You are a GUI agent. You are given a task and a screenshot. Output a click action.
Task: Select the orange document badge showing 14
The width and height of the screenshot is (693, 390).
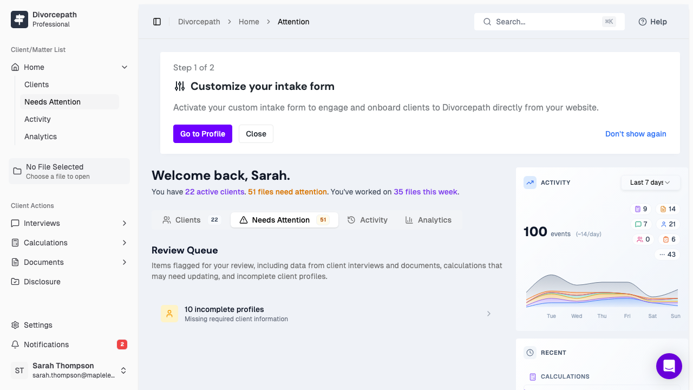click(668, 209)
